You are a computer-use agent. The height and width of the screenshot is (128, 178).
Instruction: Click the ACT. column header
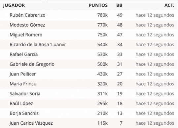point(169,5)
